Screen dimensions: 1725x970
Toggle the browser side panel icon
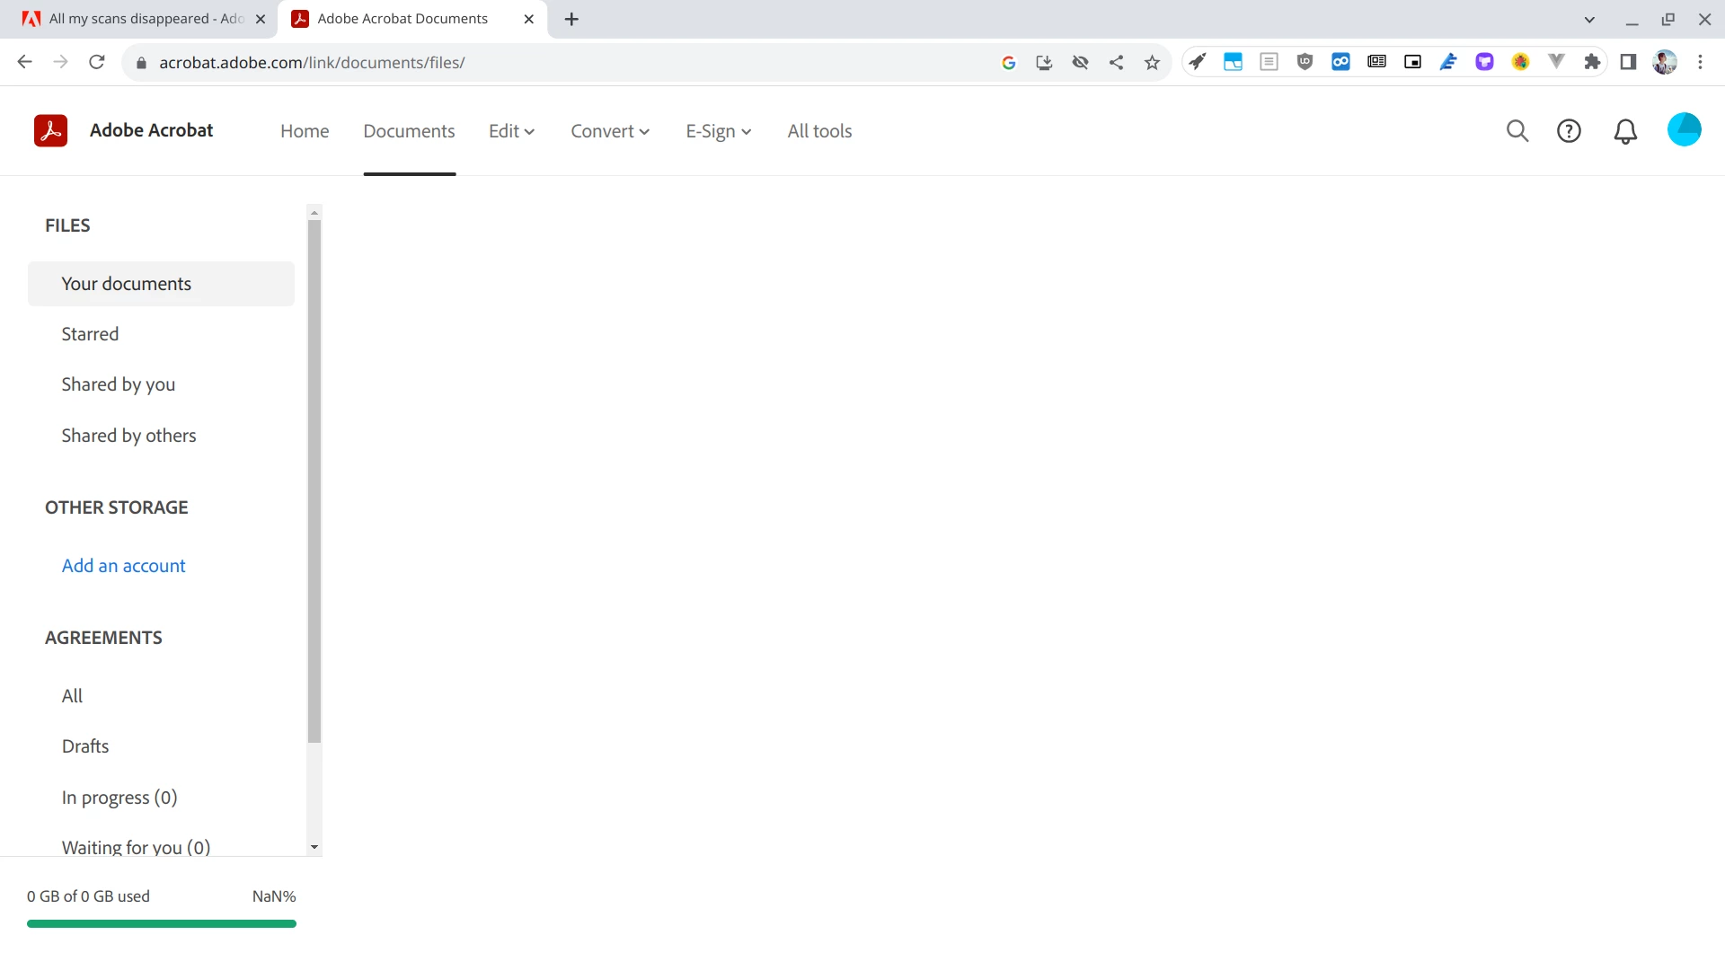(x=1628, y=62)
